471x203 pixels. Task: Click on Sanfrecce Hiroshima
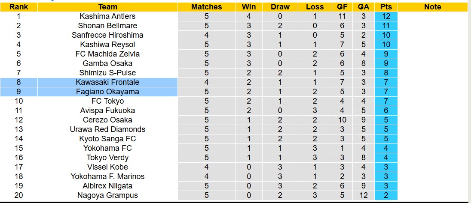(107, 35)
